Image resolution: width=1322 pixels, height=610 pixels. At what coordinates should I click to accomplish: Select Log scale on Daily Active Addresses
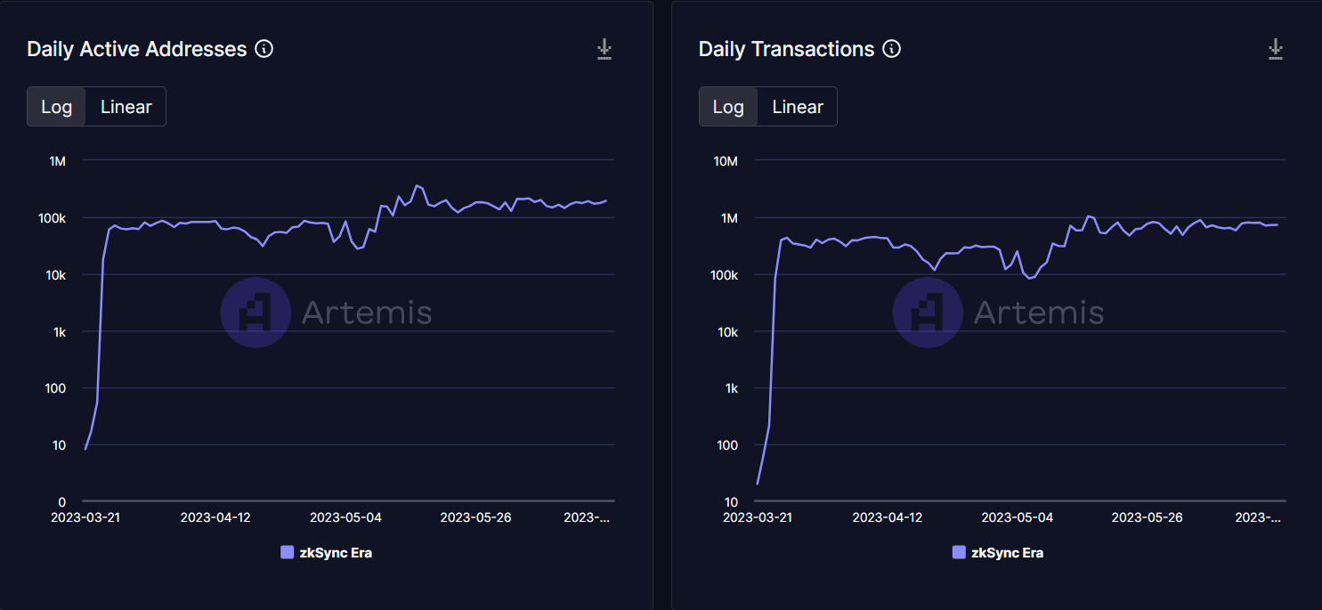point(57,107)
